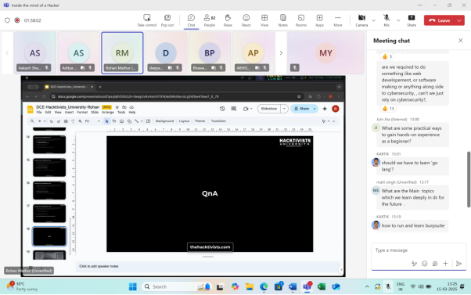
Task: Click the Type a message field
Action: [x=419, y=250]
